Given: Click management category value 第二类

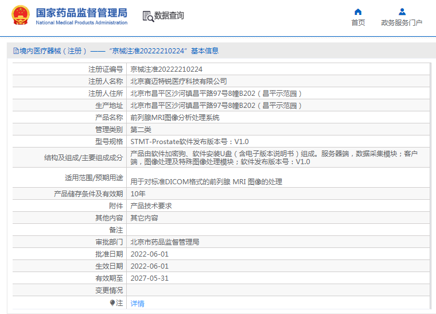Looking at the screenshot, I should click(x=141, y=130).
